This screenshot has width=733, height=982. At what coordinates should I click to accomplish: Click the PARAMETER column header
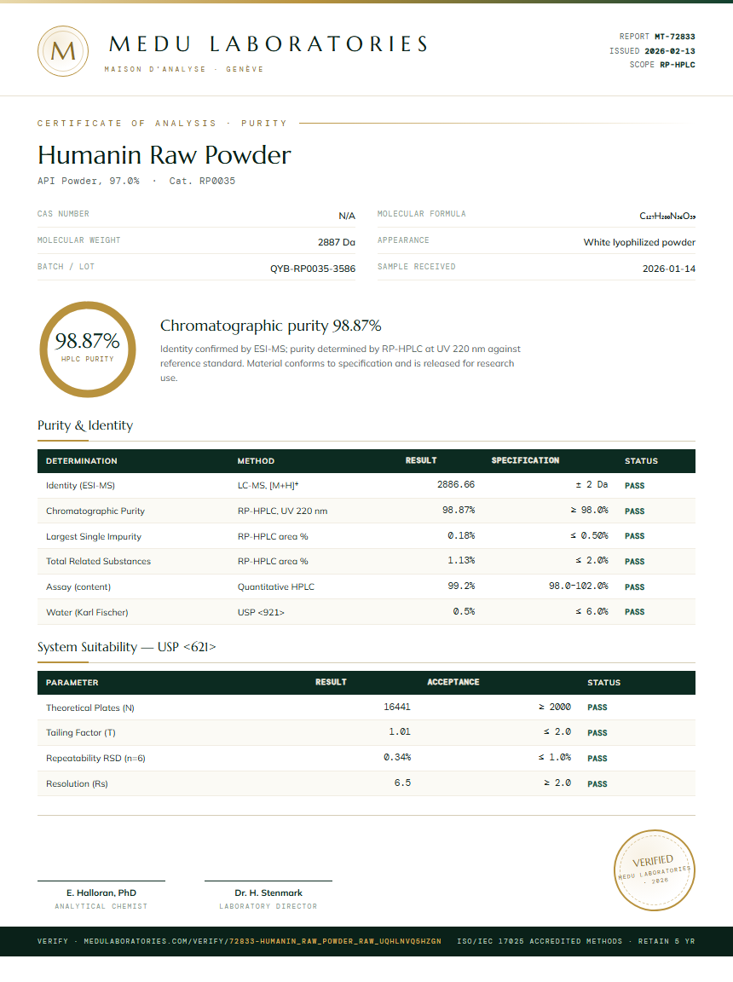pos(72,683)
